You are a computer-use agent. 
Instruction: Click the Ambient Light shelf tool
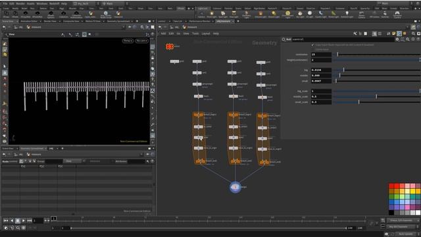click(x=347, y=14)
